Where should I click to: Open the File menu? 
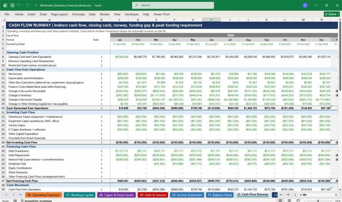(x=7, y=14)
